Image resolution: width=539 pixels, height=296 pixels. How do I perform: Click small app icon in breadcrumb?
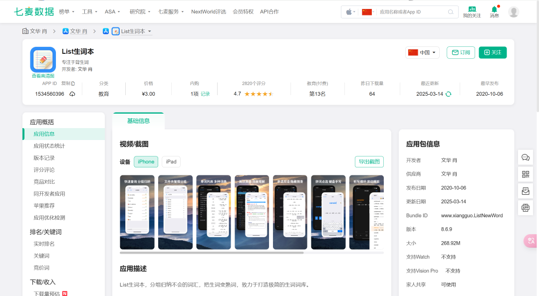(116, 31)
